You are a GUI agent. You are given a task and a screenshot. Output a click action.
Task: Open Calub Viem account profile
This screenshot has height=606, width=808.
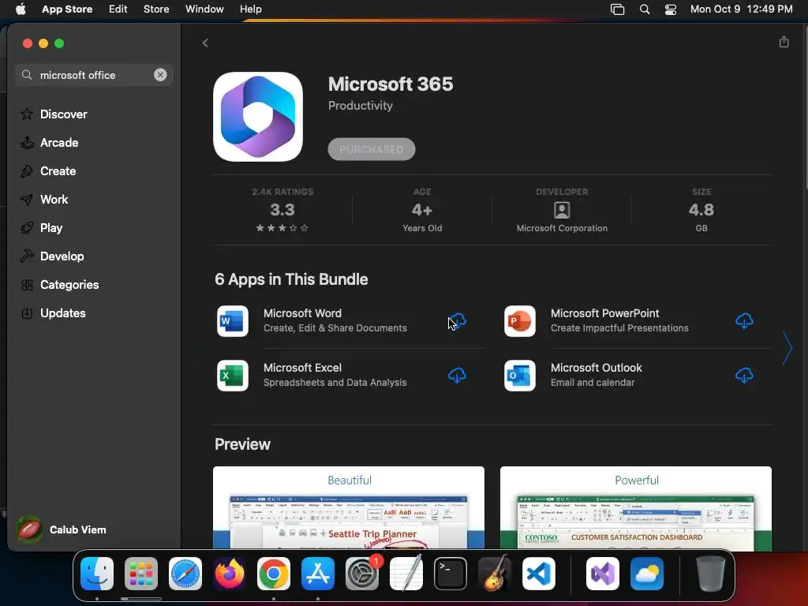61,529
